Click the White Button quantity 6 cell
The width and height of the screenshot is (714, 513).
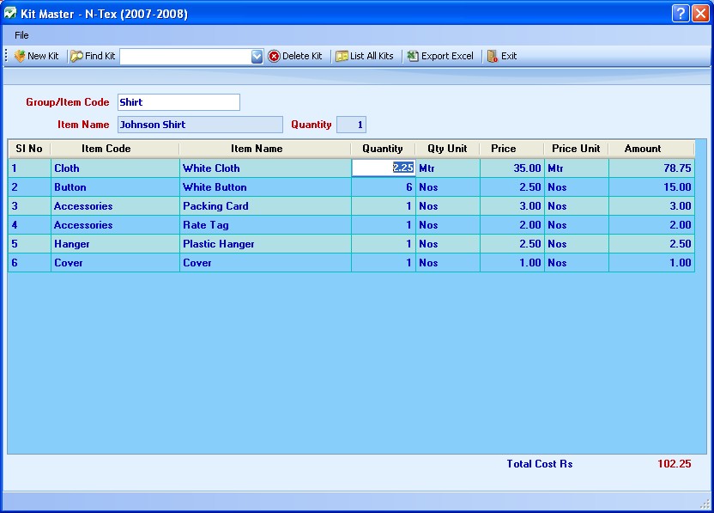384,187
